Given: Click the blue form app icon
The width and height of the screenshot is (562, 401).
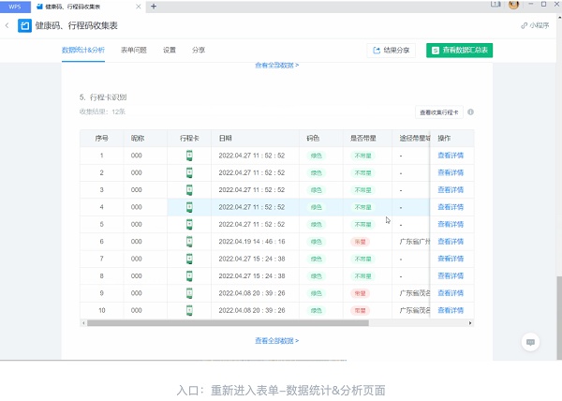Looking at the screenshot, I should (24, 26).
